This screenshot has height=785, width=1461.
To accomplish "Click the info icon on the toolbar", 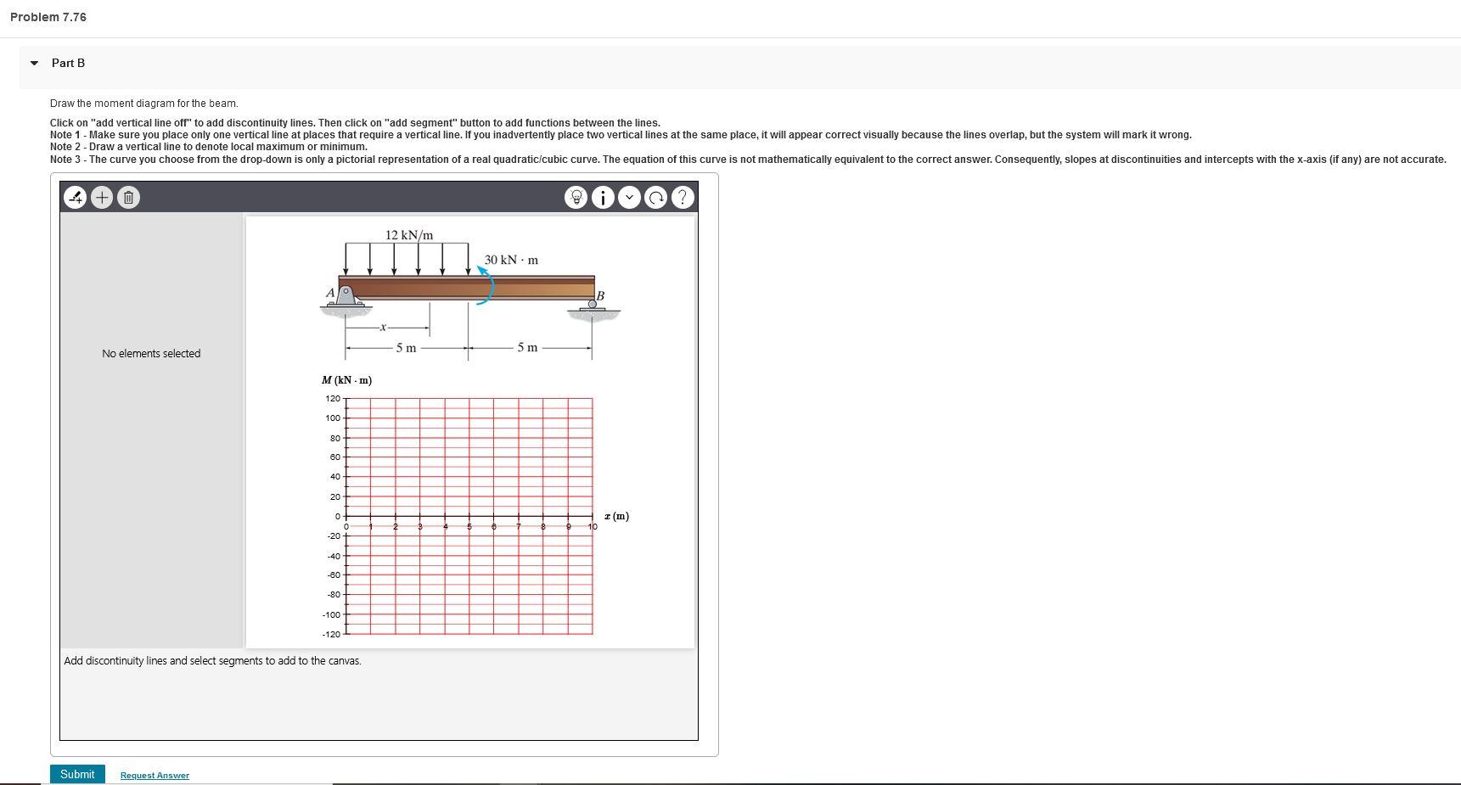I will tap(603, 197).
